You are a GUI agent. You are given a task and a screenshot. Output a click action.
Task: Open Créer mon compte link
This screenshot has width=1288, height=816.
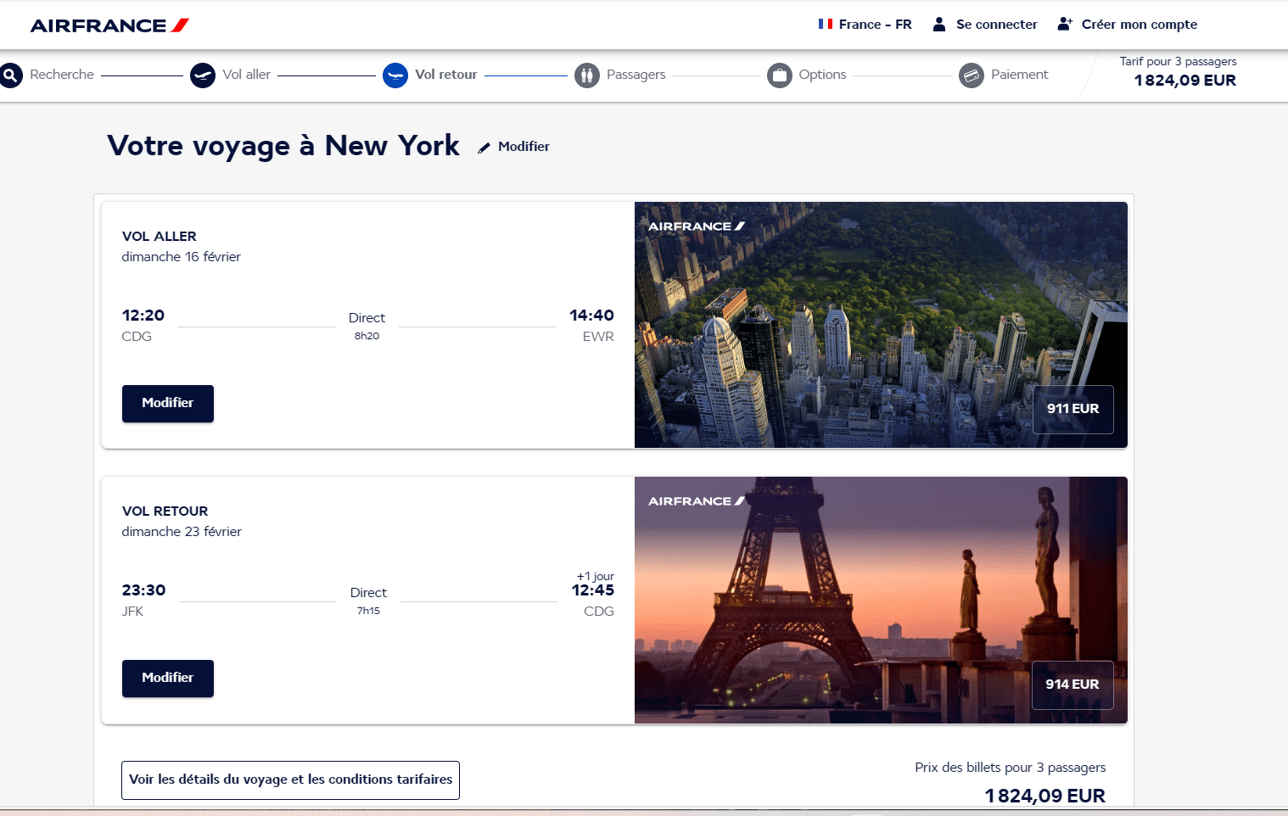[1139, 25]
